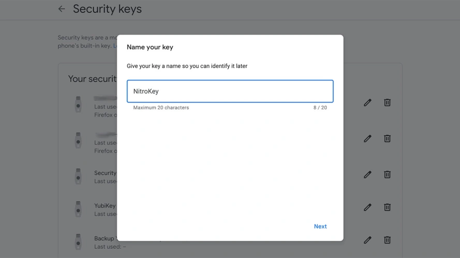Click the trash icon on the Backup key row

tap(387, 240)
